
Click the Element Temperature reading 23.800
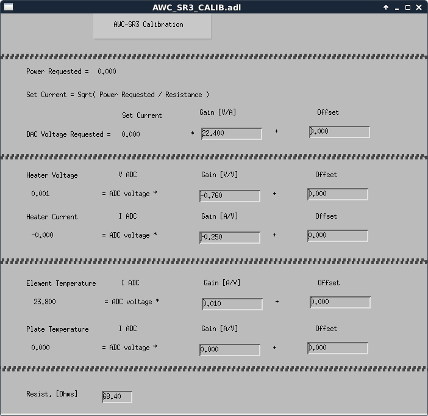point(45,302)
